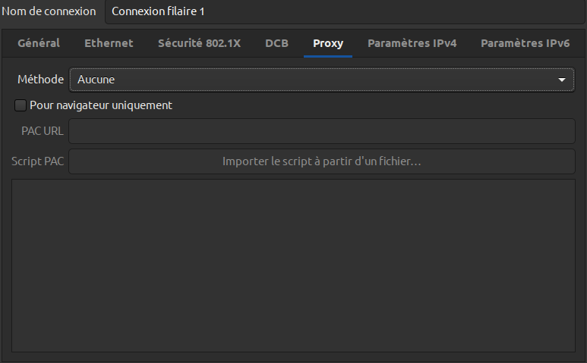
Task: Click into the PAC URL input field
Action: pyautogui.click(x=321, y=131)
